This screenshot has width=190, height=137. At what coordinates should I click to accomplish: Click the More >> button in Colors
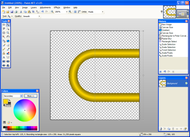click(x=31, y=96)
